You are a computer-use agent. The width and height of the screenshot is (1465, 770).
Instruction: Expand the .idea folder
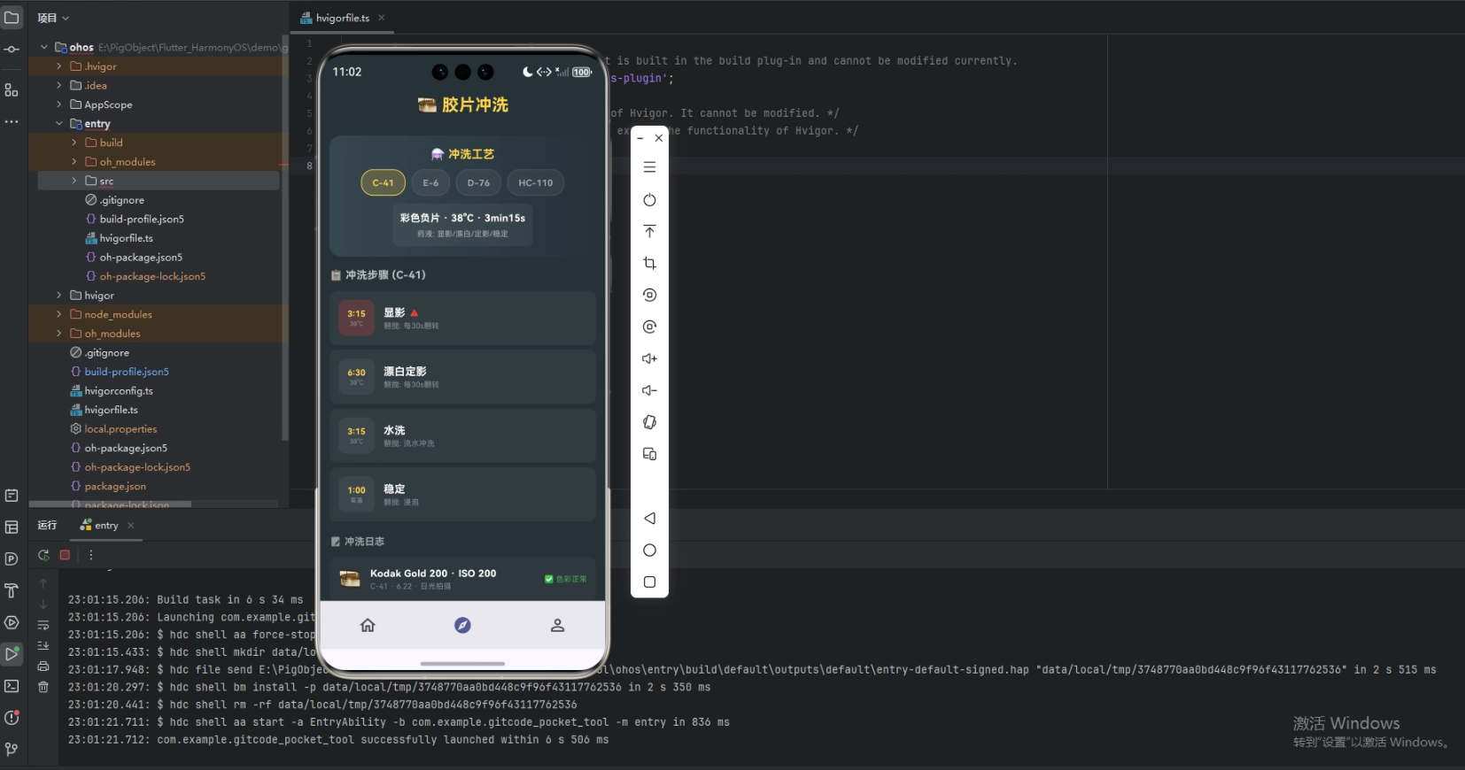point(59,86)
